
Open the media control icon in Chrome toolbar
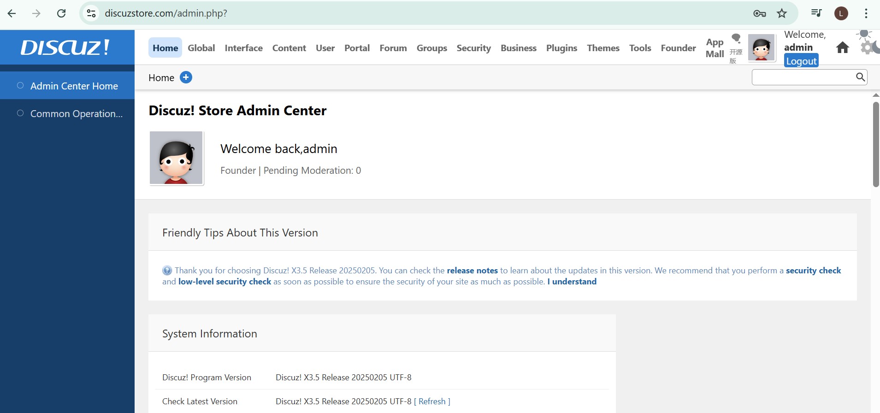(x=816, y=13)
